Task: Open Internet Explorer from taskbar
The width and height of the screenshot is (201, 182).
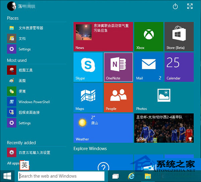Action: tap(131, 176)
